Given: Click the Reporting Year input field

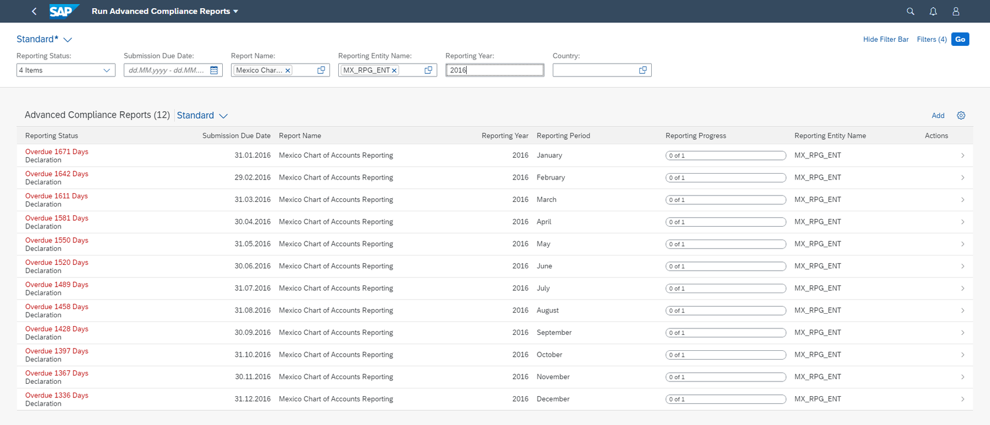Looking at the screenshot, I should 494,70.
